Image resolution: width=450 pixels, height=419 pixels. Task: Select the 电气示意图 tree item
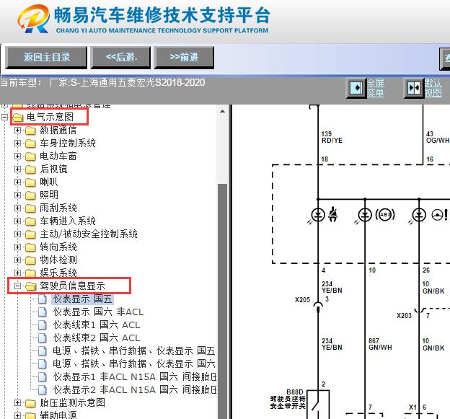click(50, 117)
